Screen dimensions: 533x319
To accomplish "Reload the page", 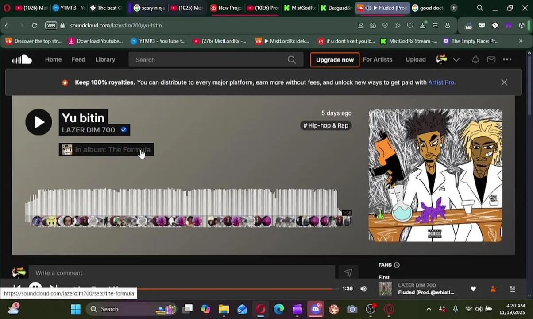I will [x=35, y=26].
